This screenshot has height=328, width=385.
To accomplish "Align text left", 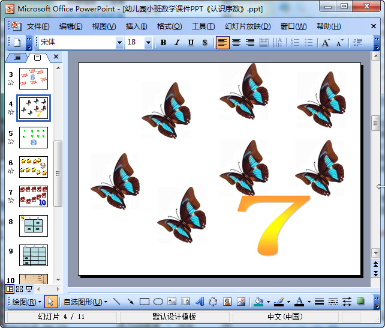I will 222,43.
